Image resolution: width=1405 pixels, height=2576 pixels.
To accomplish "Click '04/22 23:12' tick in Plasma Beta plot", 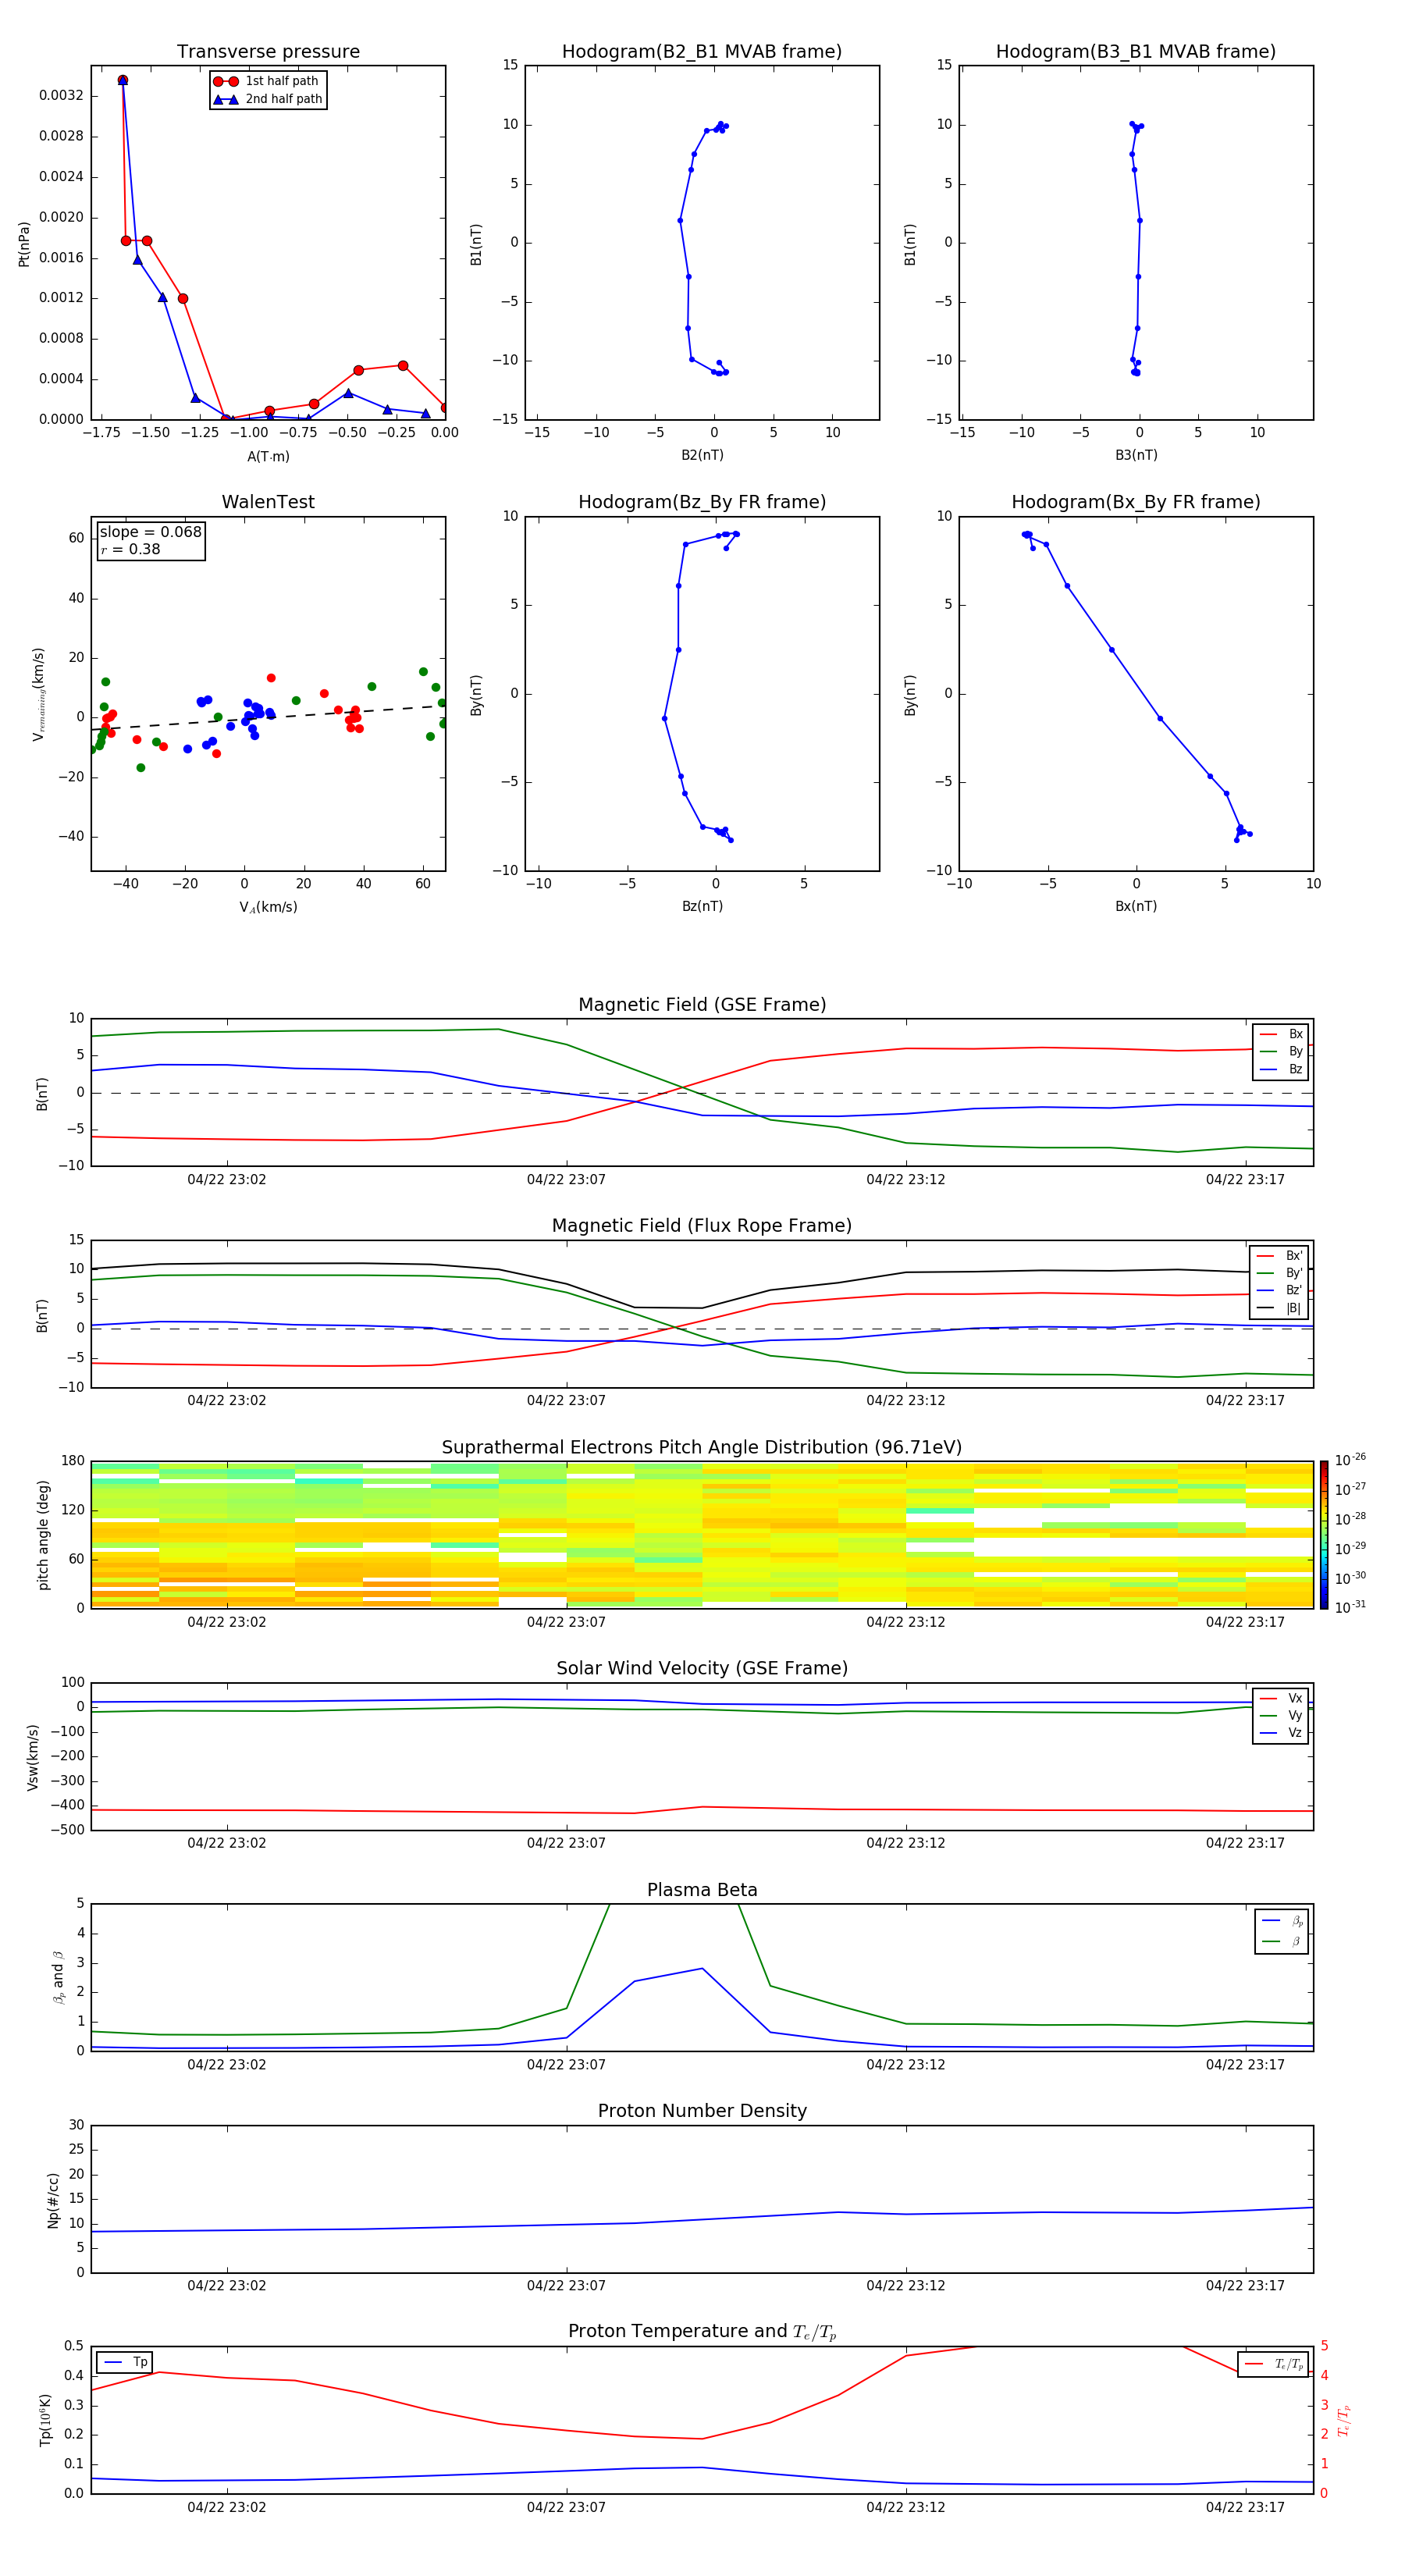I will (x=906, y=2065).
